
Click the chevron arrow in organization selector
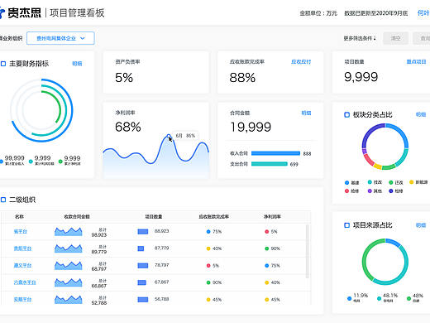pyautogui.click(x=83, y=38)
